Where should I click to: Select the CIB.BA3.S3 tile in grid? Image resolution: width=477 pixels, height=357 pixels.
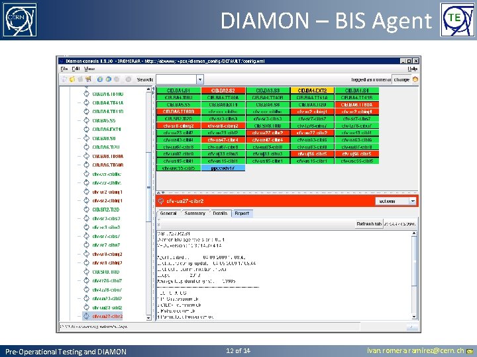268,91
